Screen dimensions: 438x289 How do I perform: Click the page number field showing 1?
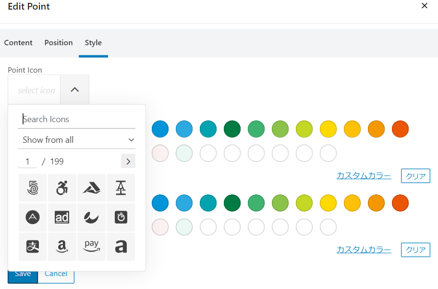click(27, 162)
